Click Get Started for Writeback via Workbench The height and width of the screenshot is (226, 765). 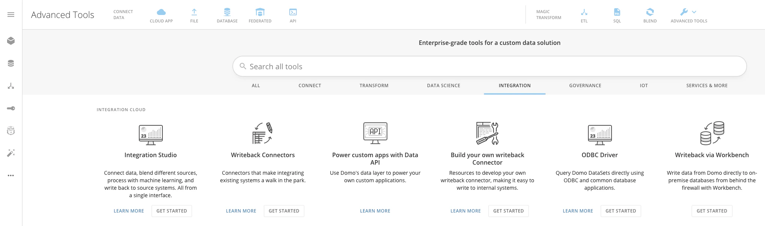coord(712,211)
